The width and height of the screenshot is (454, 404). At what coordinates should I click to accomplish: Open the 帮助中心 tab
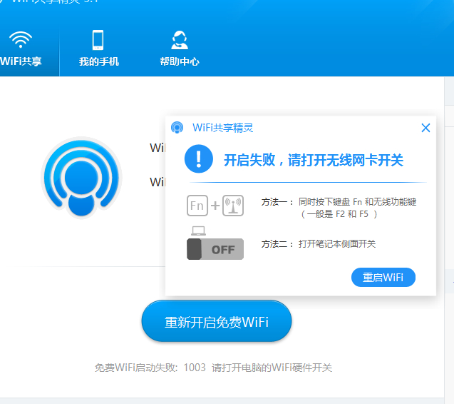tap(179, 49)
